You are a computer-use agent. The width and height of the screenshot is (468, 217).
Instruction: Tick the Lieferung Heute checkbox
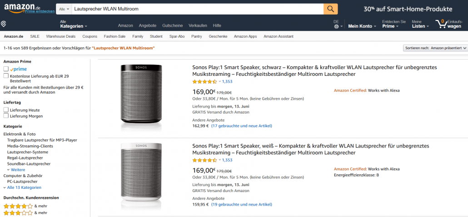(6, 110)
